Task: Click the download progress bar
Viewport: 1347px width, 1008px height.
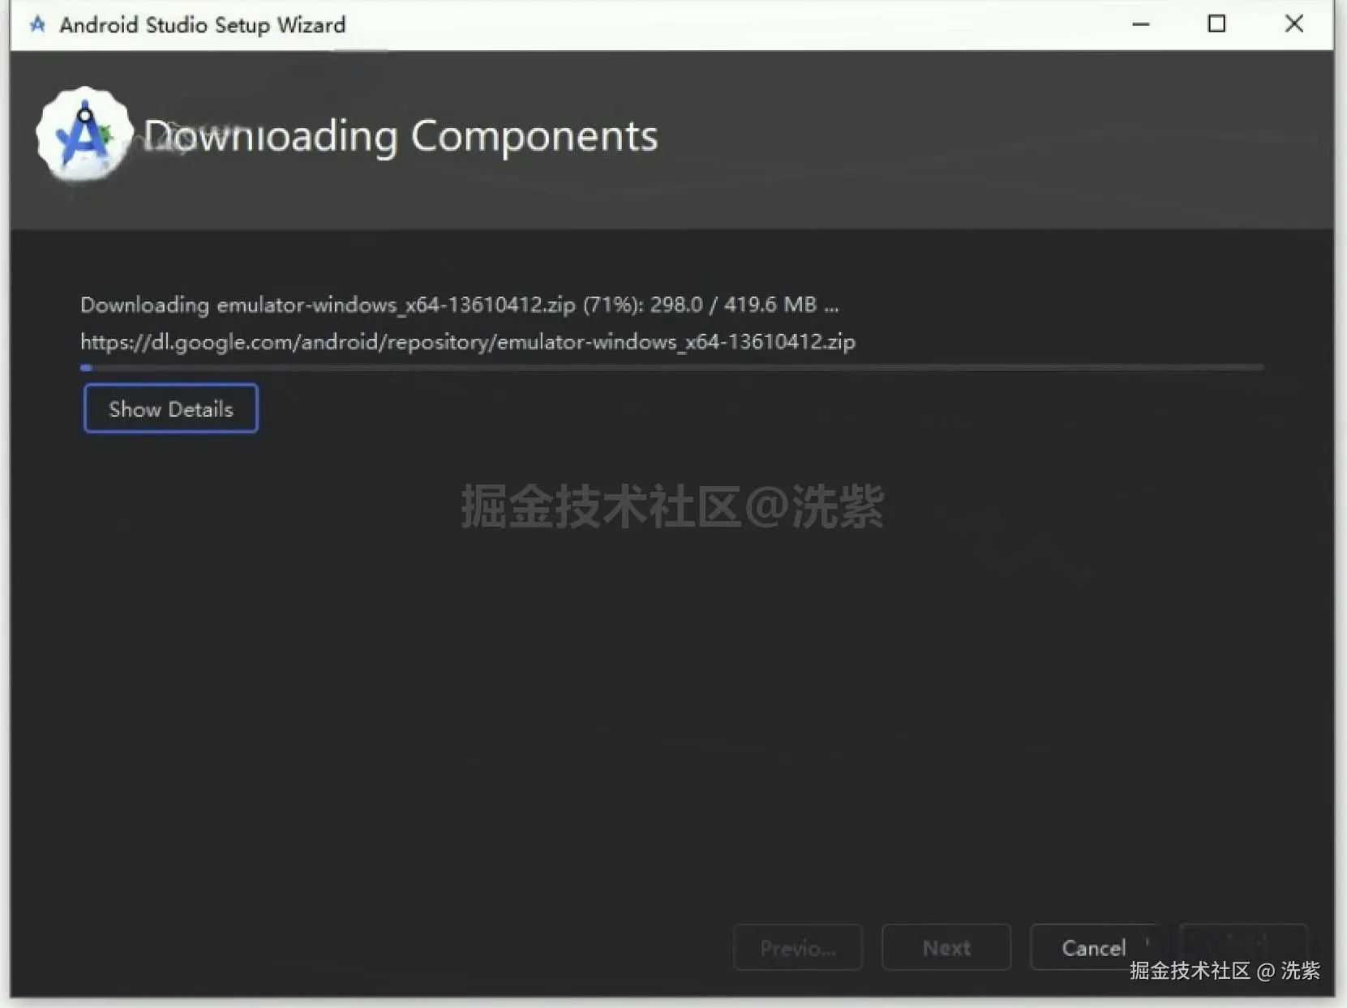Action: [x=673, y=368]
